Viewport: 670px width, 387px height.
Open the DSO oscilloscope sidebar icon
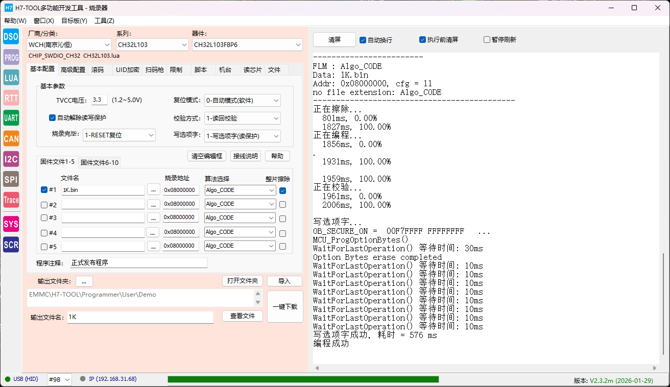click(x=11, y=36)
